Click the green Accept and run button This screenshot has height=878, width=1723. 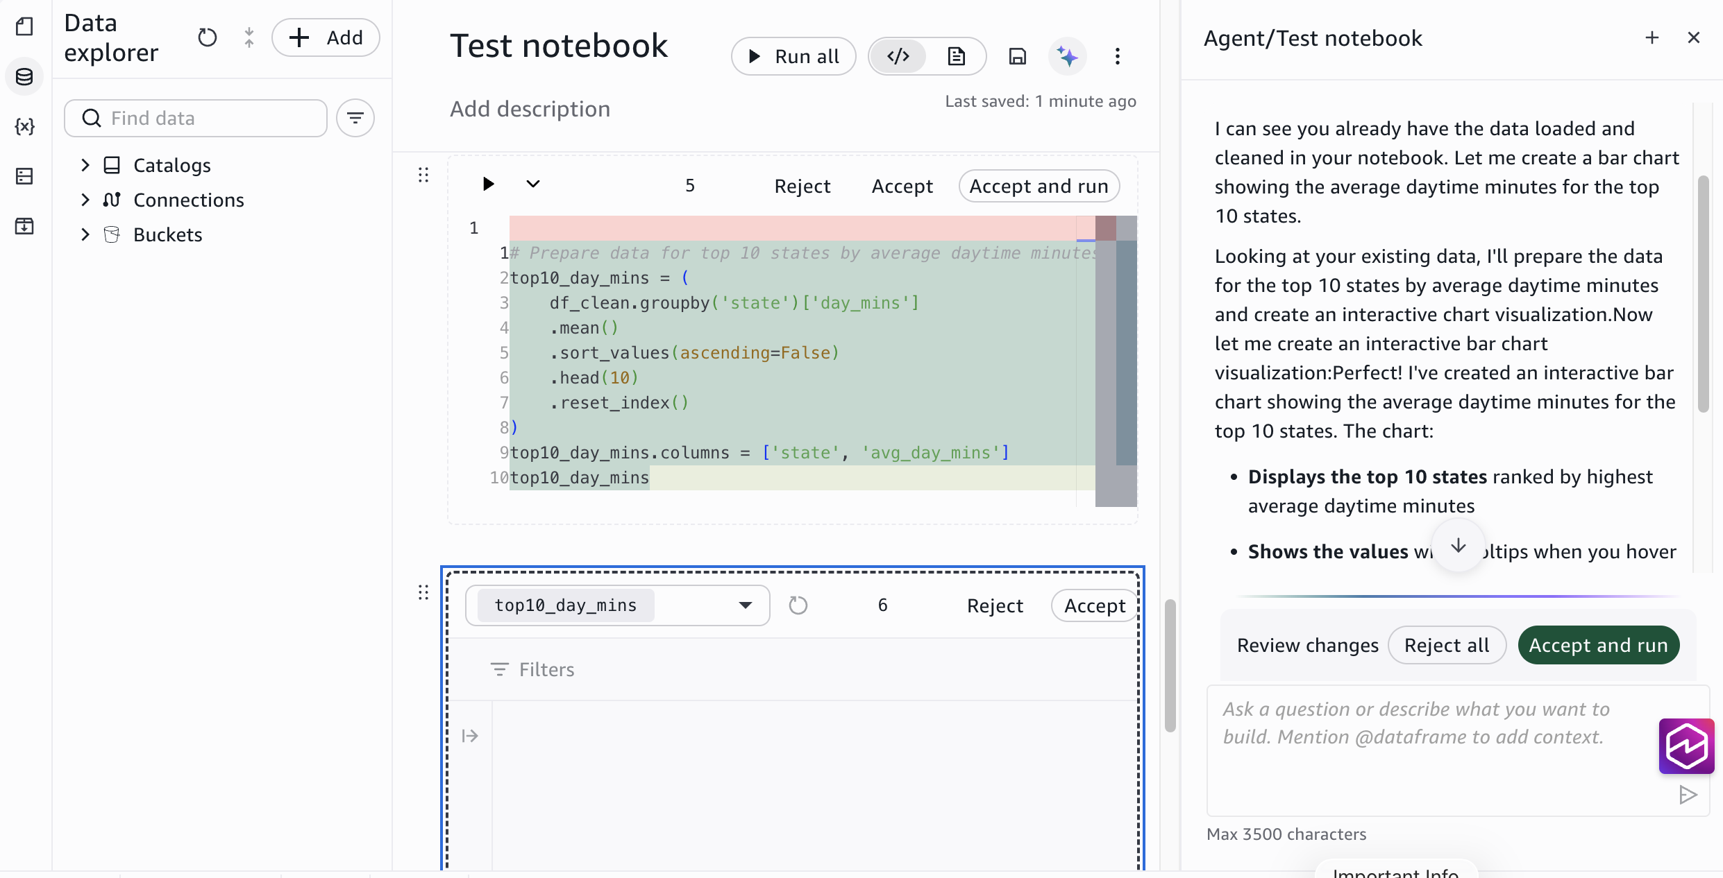(x=1599, y=645)
